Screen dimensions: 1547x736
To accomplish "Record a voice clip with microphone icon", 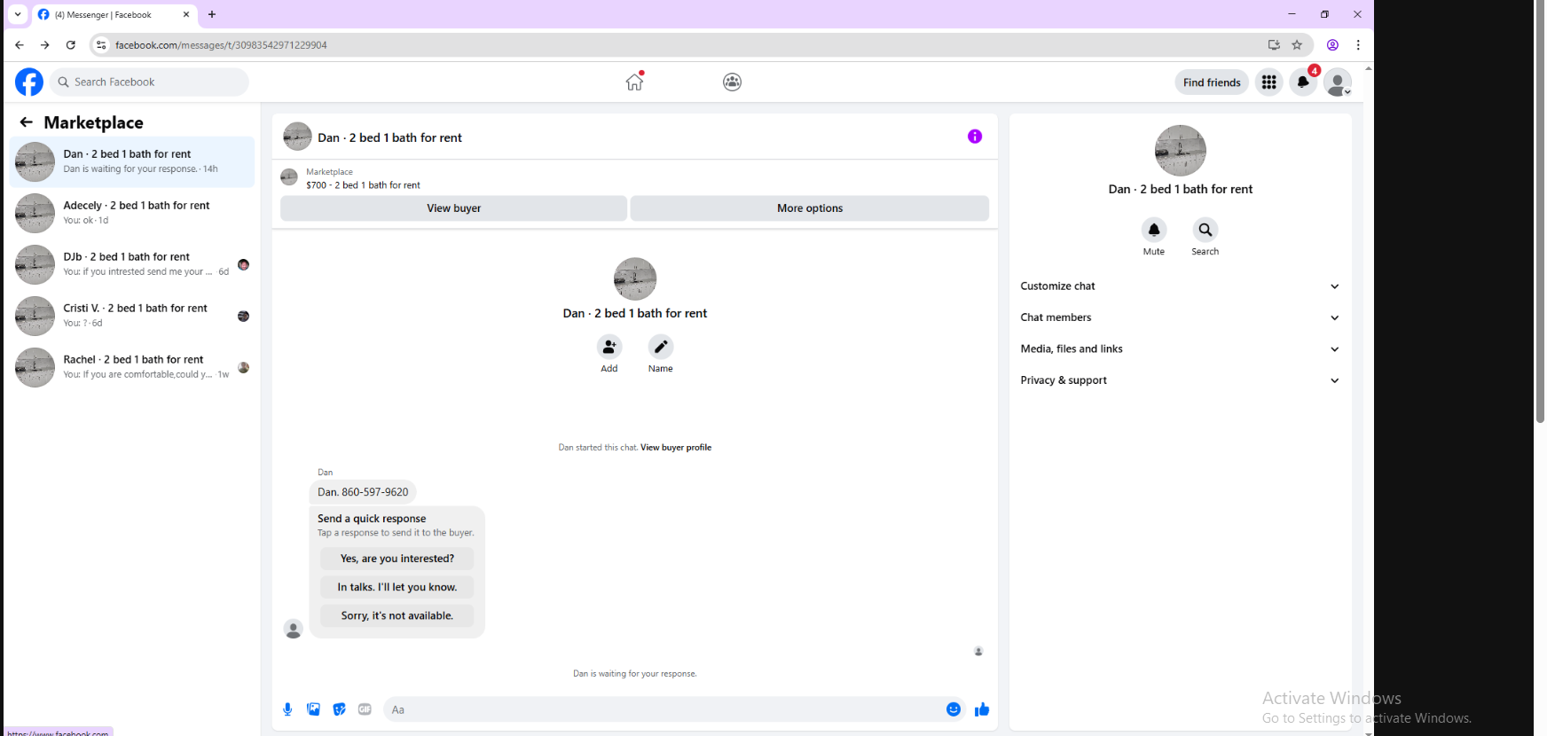I will (x=287, y=709).
